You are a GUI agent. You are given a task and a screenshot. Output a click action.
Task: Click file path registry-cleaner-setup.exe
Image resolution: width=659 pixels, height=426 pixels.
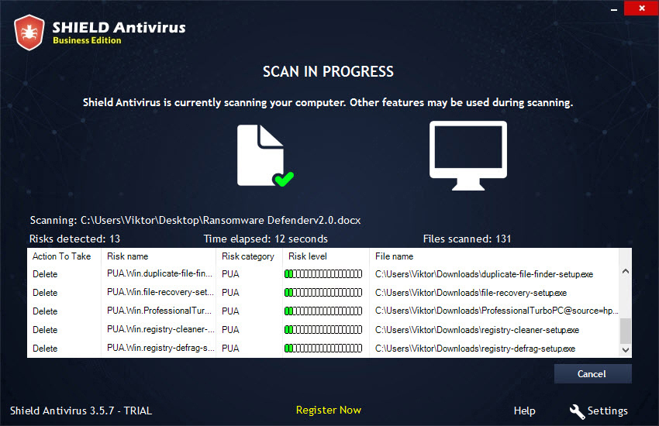coord(477,330)
